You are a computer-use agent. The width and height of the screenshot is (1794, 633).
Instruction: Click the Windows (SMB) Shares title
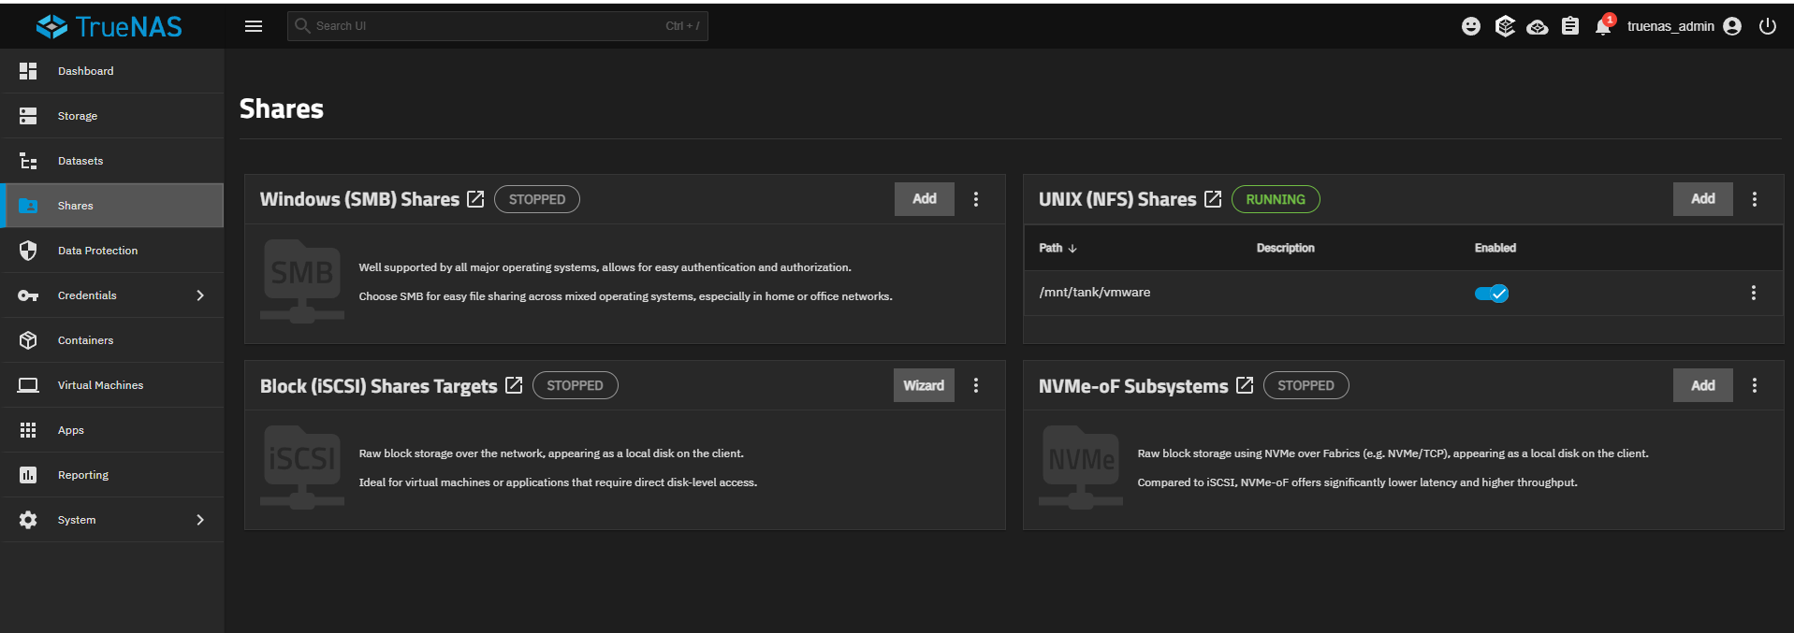point(359,199)
